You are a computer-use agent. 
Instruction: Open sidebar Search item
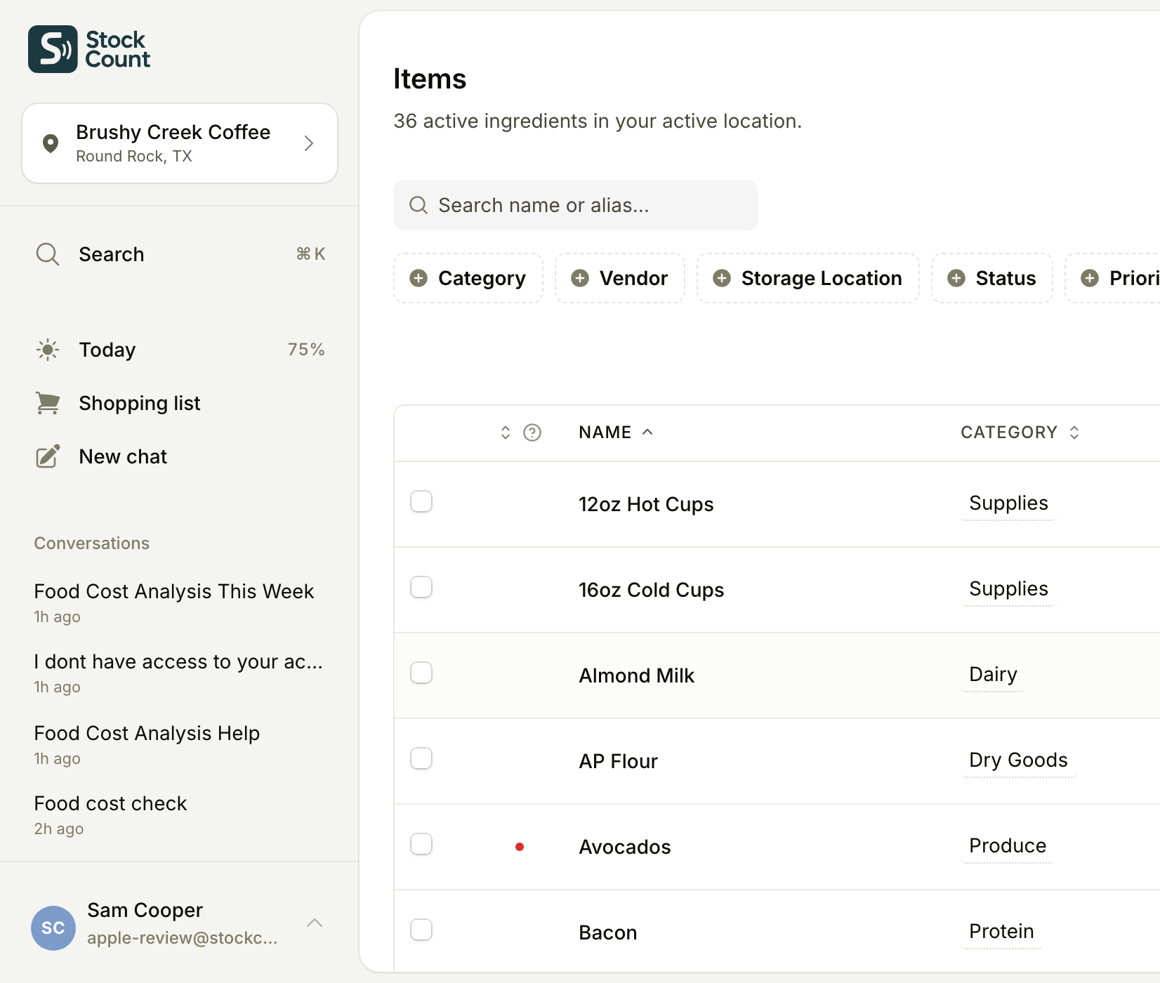[180, 254]
